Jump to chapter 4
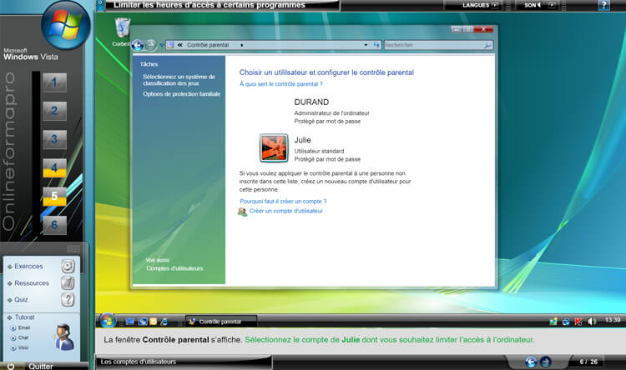 pos(55,167)
